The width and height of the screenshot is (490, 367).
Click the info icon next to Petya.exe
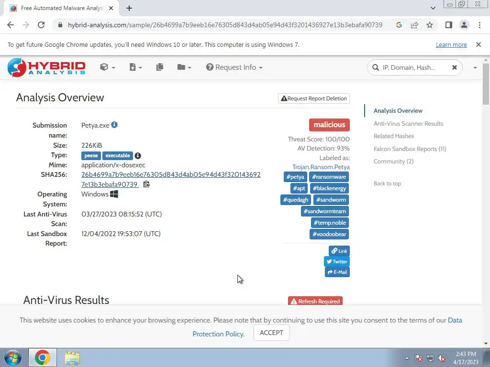coord(114,125)
